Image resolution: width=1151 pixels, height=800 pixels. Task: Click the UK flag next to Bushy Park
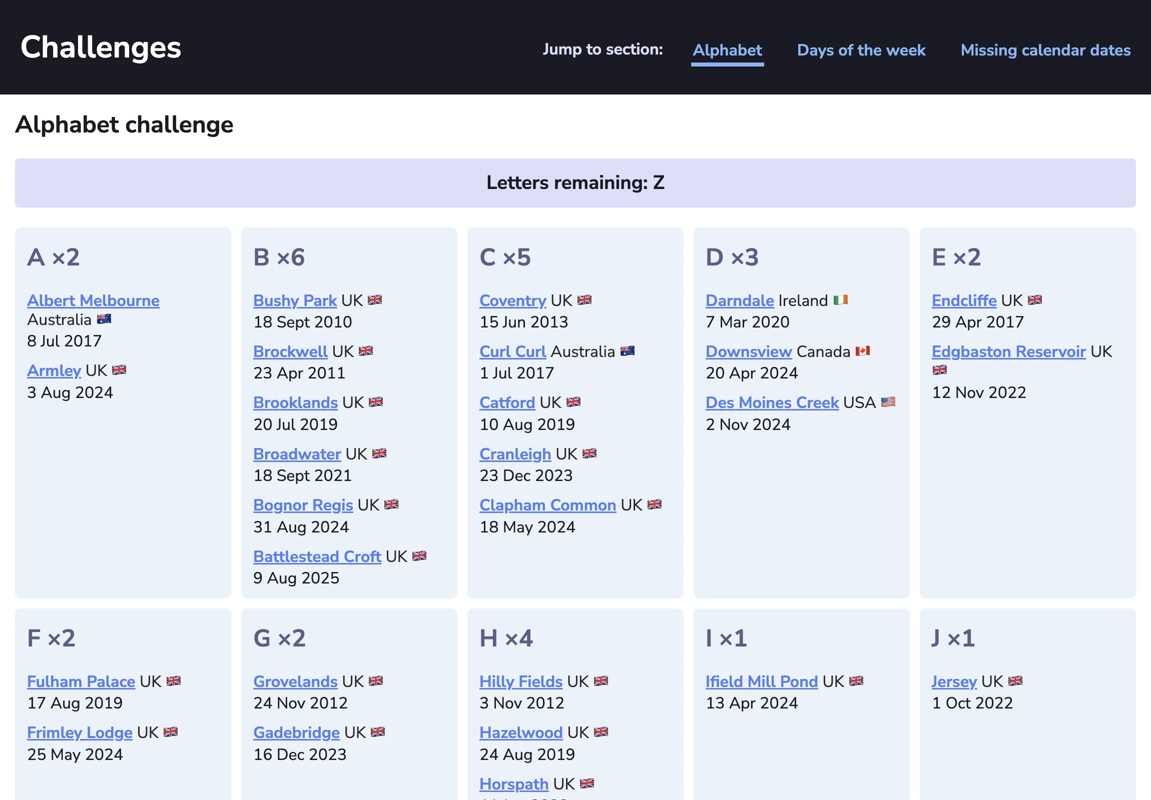pyautogui.click(x=375, y=299)
